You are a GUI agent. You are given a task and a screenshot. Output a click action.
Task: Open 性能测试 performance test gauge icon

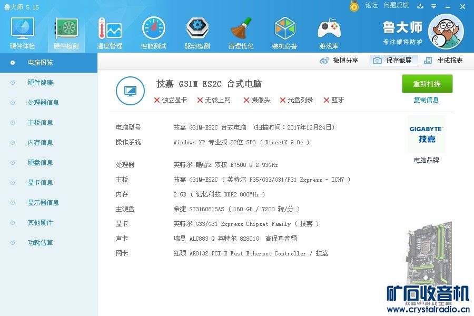click(x=153, y=33)
